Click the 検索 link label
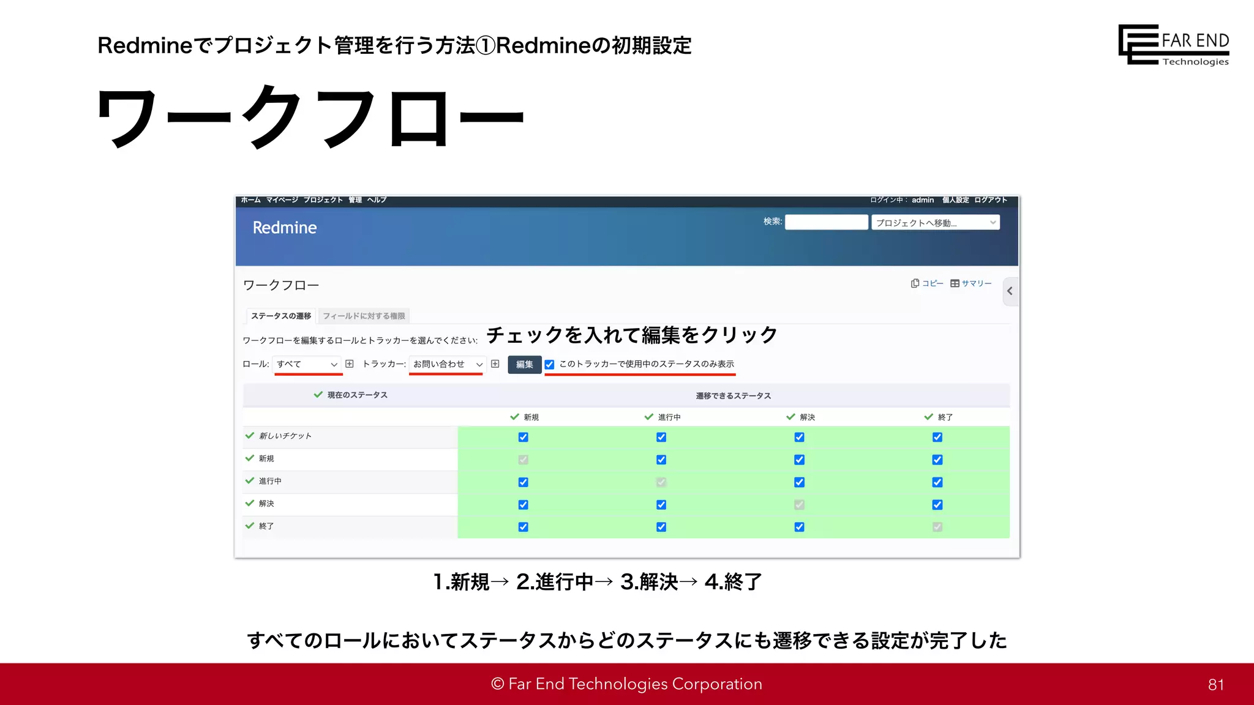This screenshot has width=1254, height=705. (x=772, y=222)
